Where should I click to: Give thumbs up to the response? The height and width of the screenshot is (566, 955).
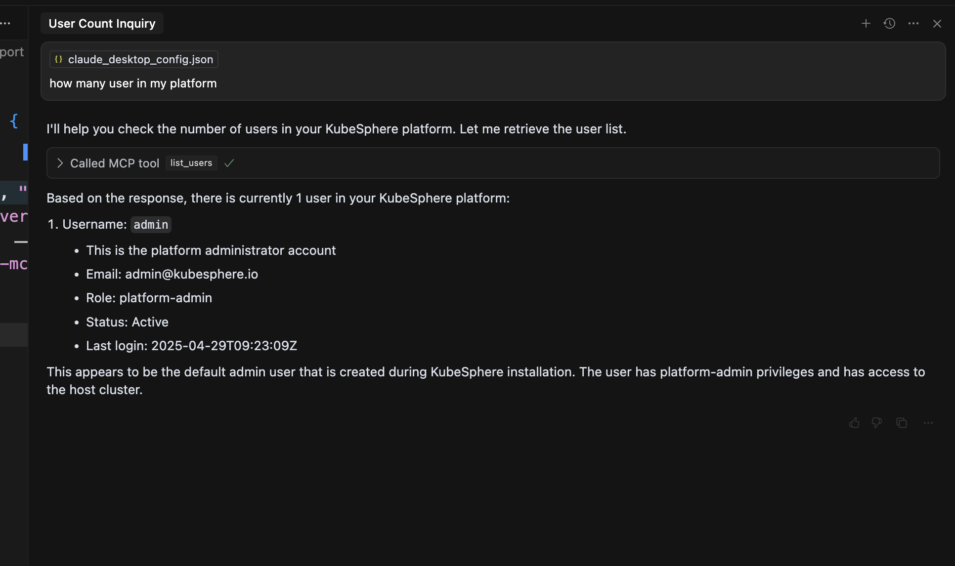tap(854, 423)
